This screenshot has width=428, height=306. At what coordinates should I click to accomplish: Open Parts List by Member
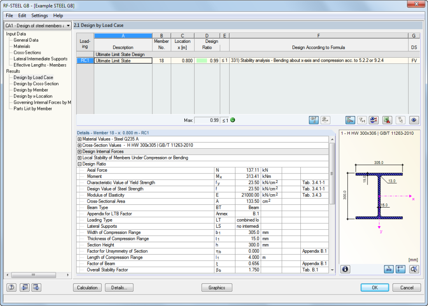(x=33, y=109)
